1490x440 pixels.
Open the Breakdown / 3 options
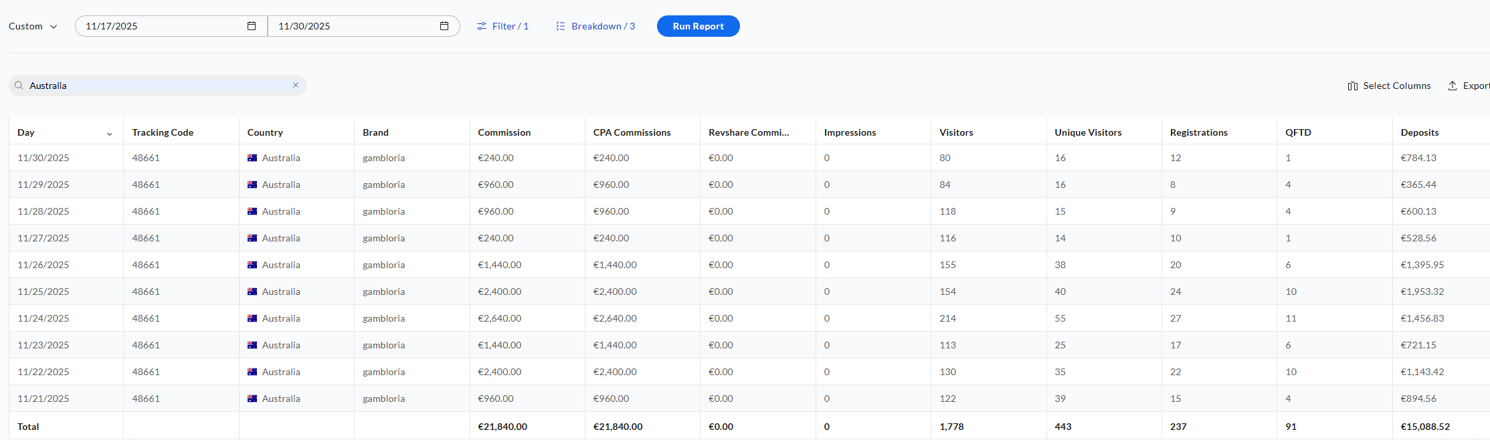point(603,26)
